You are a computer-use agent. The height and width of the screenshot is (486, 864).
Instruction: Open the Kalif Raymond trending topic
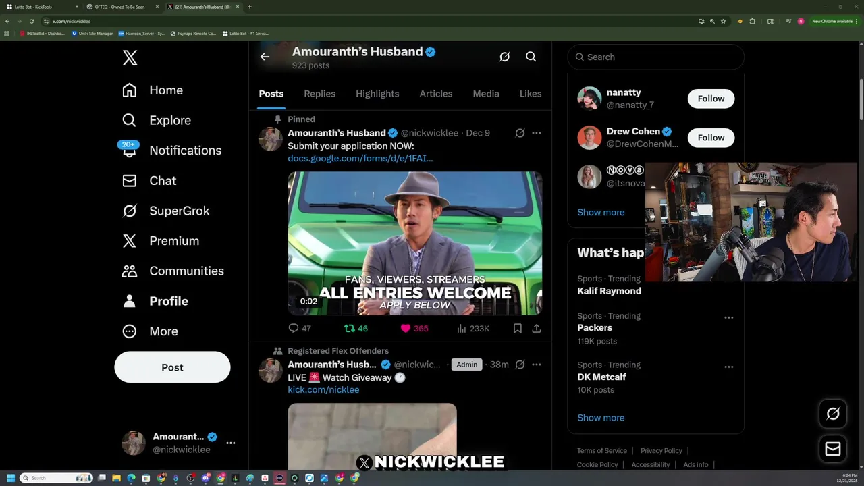(609, 291)
